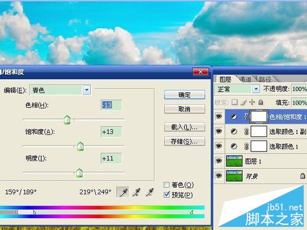Click the 存储 save button

click(x=184, y=141)
